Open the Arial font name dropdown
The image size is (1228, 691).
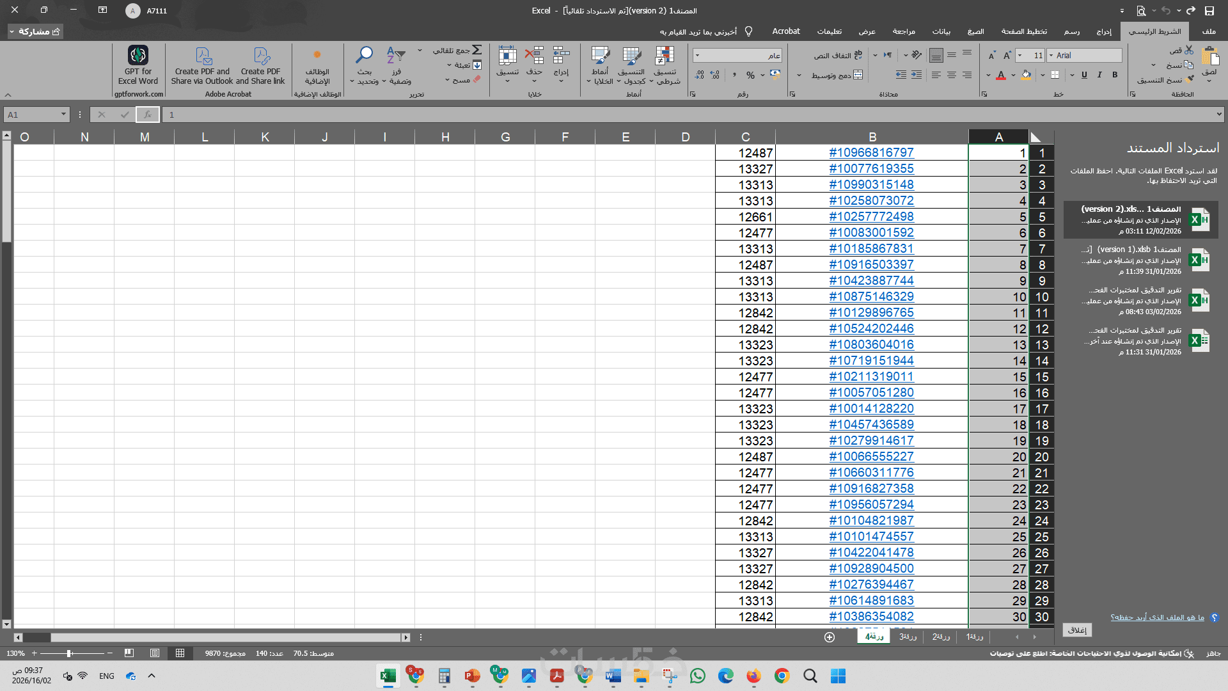tap(1051, 56)
